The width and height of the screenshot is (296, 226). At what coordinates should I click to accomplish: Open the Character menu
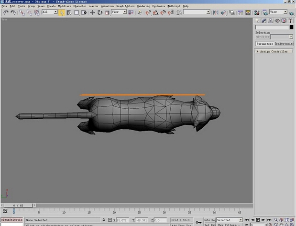[80, 6]
